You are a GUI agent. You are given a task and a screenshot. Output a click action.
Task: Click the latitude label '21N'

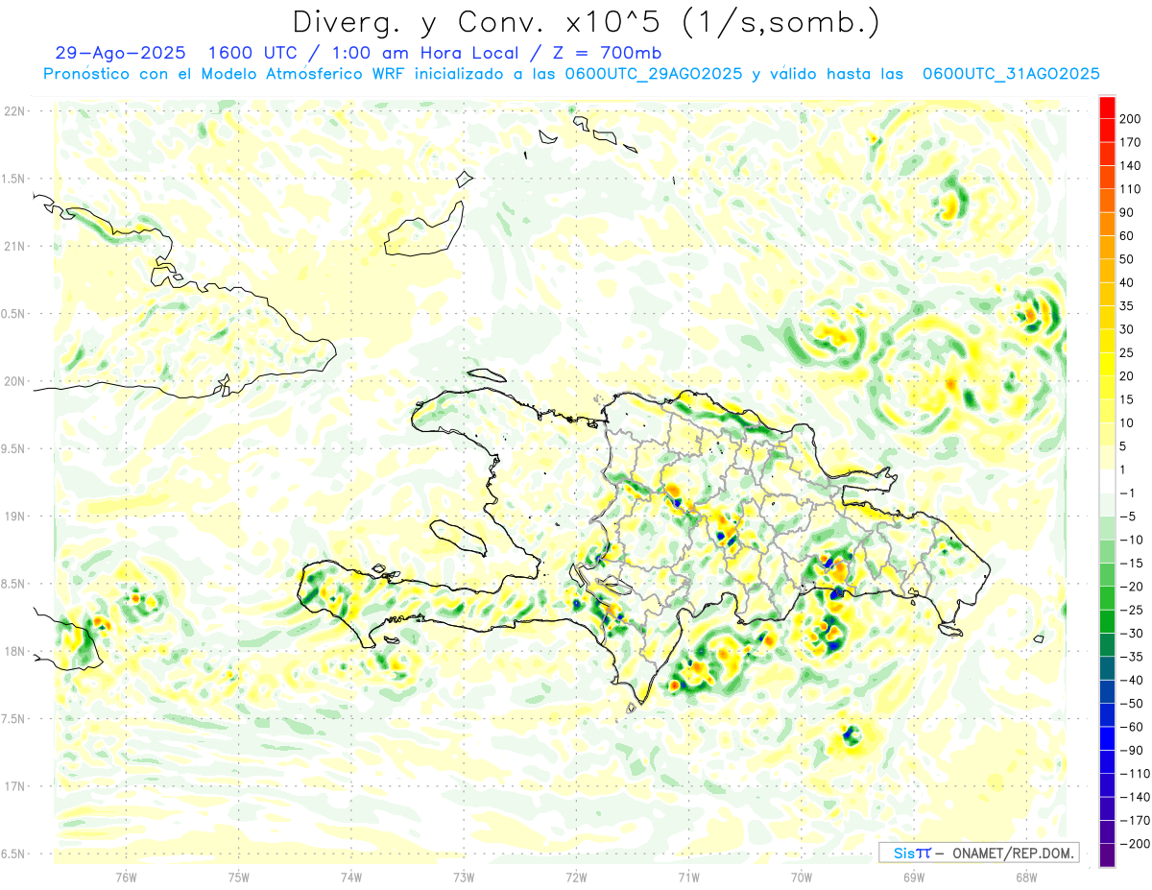pos(14,246)
